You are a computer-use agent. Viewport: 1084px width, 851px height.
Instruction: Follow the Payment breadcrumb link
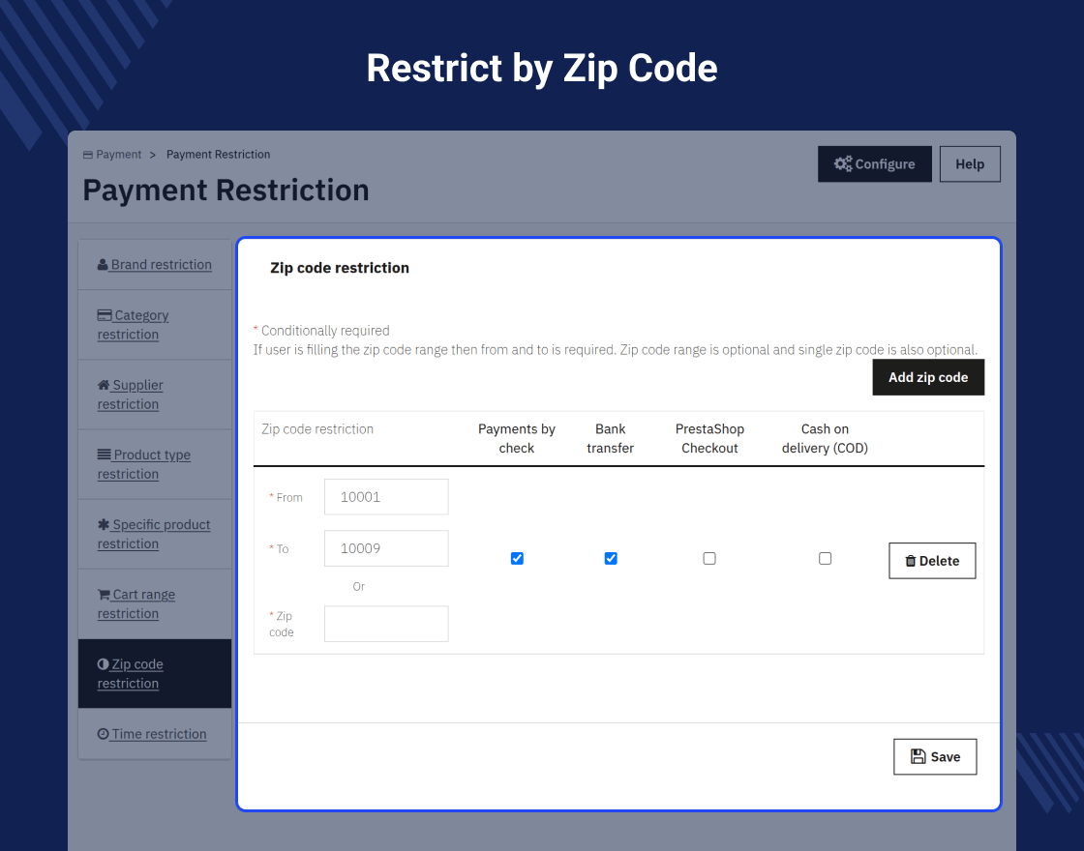click(x=118, y=155)
